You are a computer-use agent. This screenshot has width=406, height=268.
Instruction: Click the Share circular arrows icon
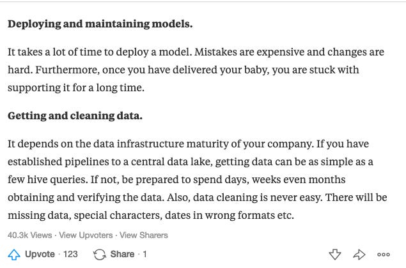click(100, 254)
